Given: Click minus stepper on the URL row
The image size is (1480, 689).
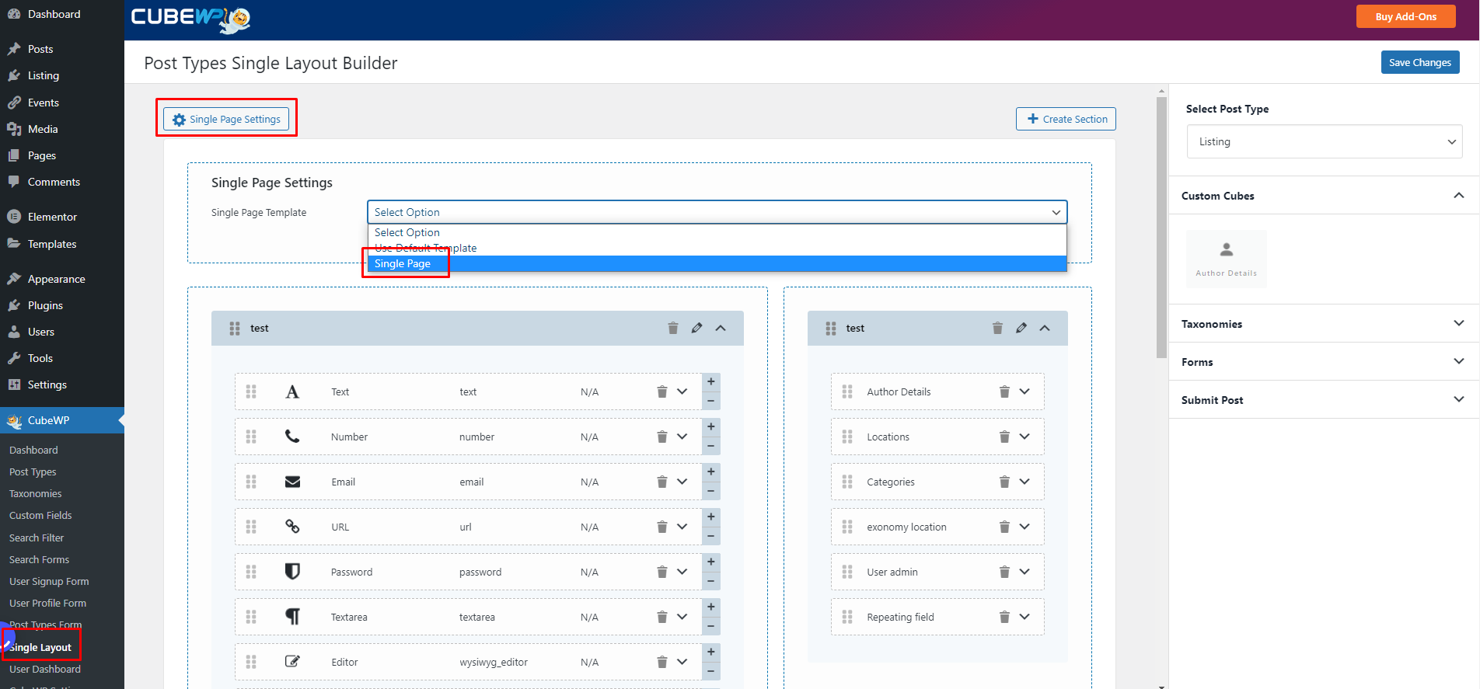Looking at the screenshot, I should (711, 536).
